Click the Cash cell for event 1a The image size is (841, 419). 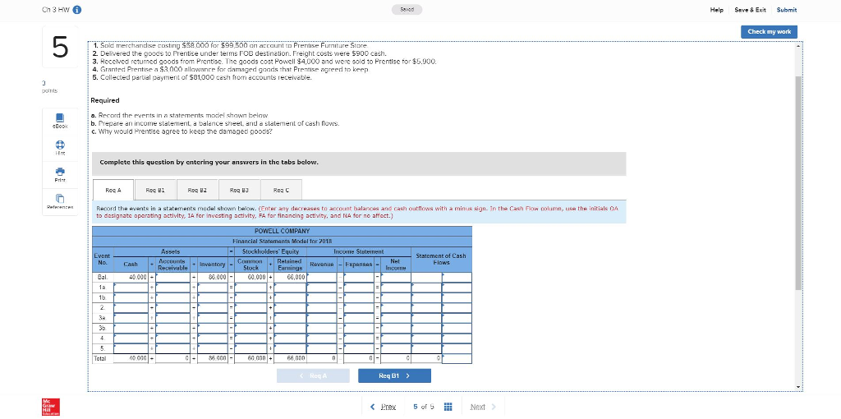click(x=131, y=288)
